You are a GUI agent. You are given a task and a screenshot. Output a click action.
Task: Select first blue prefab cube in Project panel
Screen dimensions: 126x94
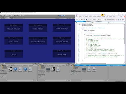[x=15, y=69]
